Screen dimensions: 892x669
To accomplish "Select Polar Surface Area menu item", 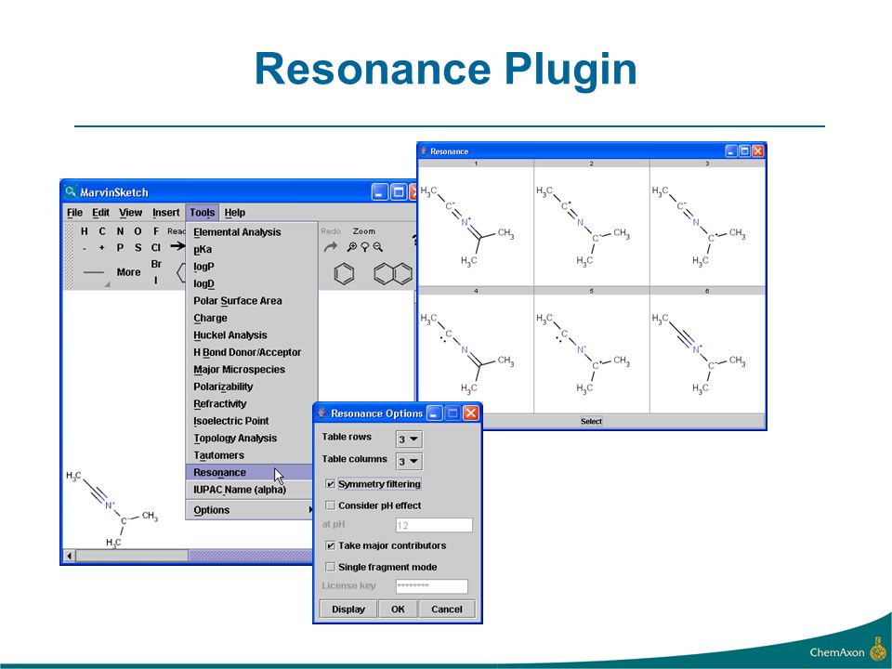I will pyautogui.click(x=252, y=300).
